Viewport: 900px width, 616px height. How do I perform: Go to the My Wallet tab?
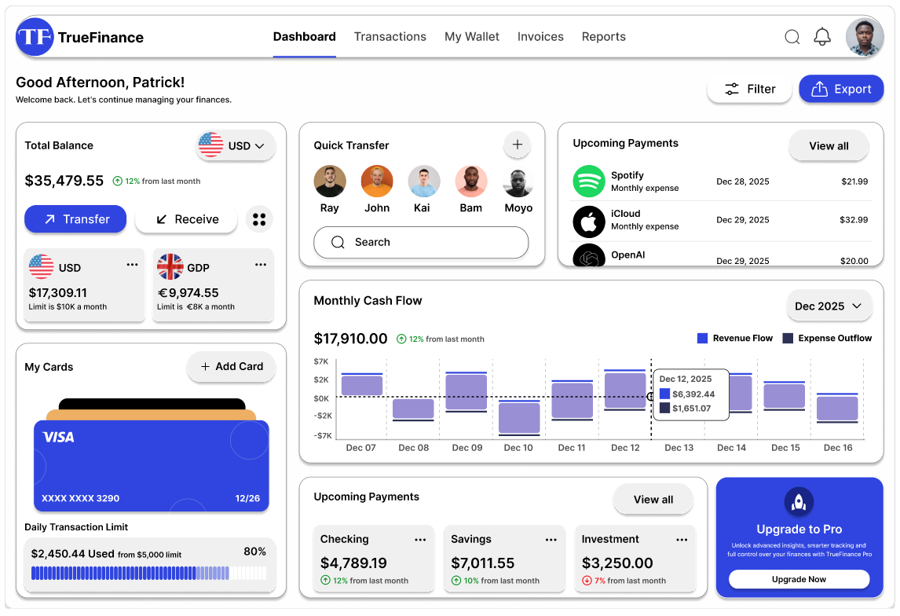tap(472, 37)
